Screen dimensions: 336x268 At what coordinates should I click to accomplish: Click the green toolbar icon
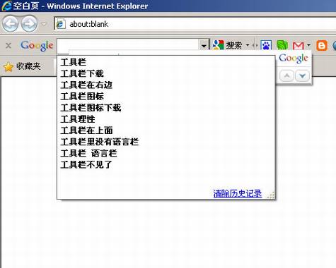pos(282,45)
